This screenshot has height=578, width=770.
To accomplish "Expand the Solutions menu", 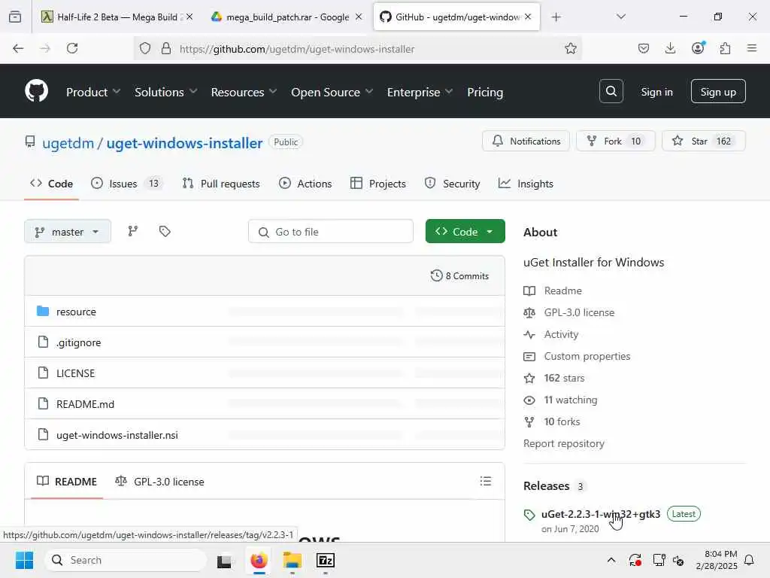I will pos(166,92).
